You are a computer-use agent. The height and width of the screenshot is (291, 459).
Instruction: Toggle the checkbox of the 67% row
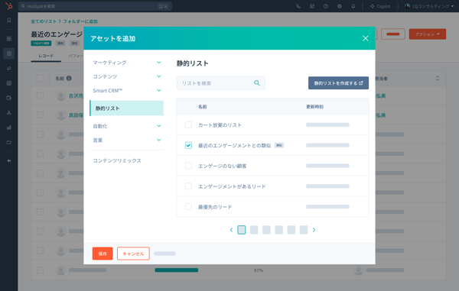click(x=40, y=270)
